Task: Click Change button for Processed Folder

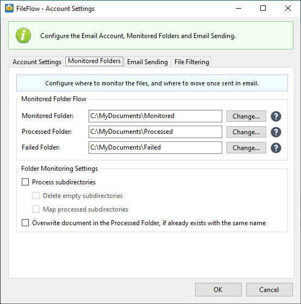Action: pos(246,132)
